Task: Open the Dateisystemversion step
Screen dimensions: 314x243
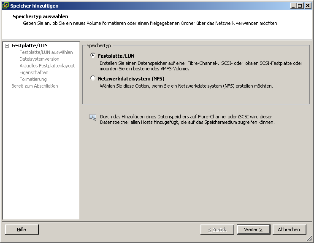Action: pos(39,59)
